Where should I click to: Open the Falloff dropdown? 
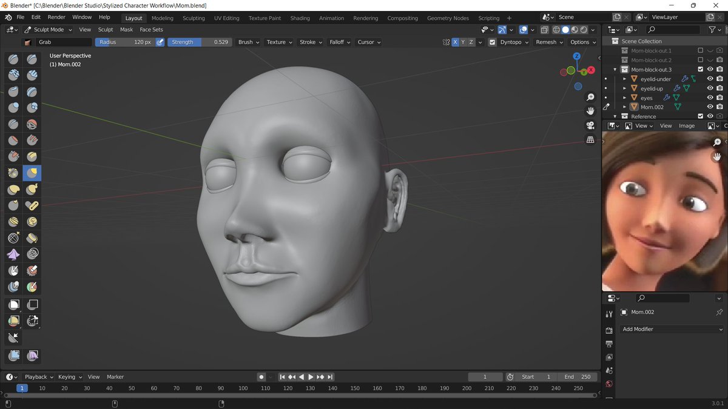(340, 42)
